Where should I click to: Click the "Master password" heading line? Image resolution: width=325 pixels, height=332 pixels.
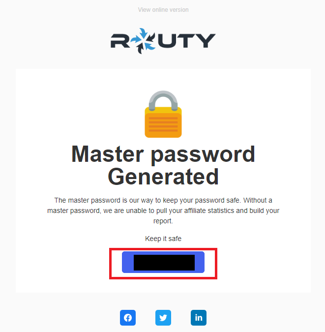163,154
